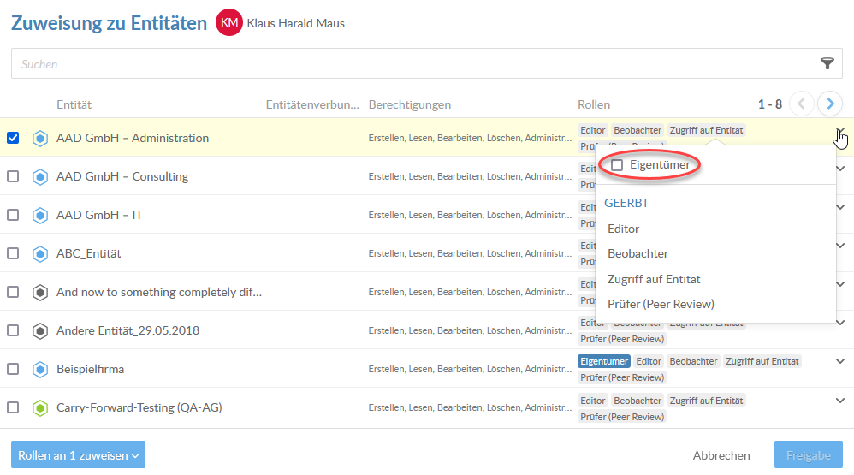Open the Rollen an 1 zuweisen dropdown button

click(78, 454)
